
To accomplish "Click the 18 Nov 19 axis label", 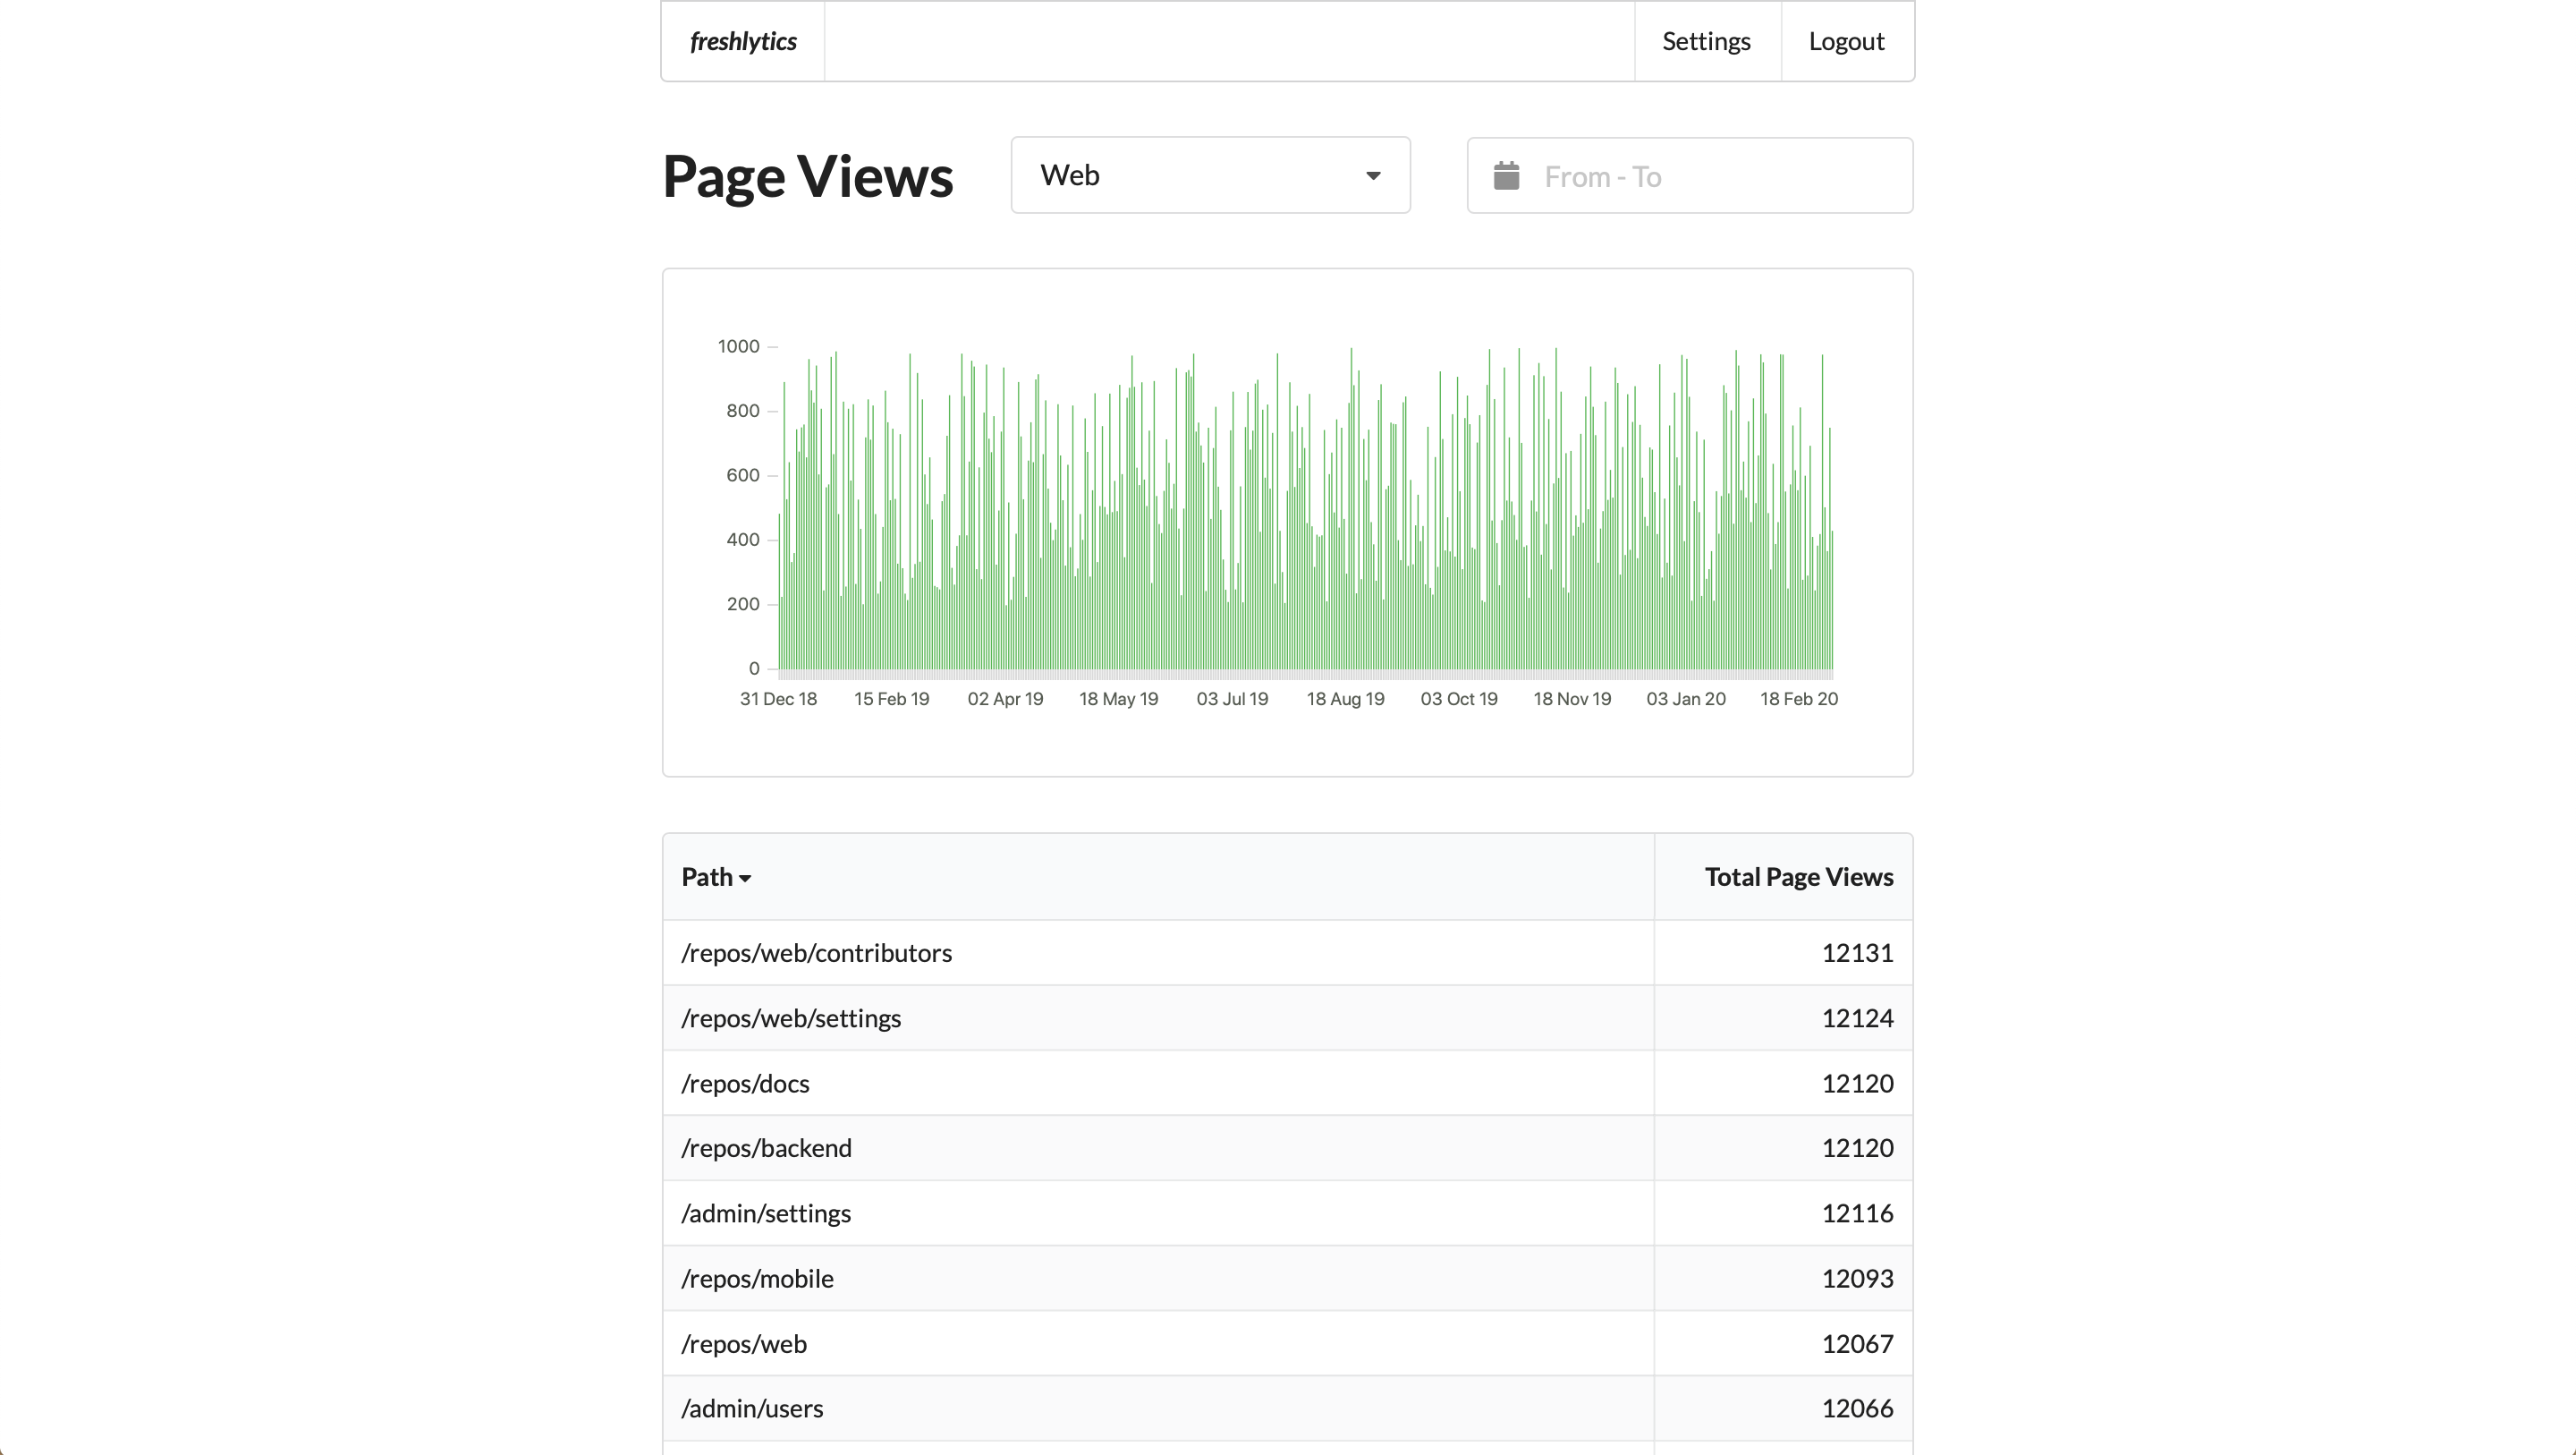I will (1572, 699).
